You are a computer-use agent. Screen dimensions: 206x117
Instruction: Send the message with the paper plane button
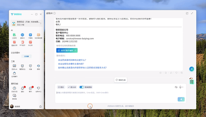click(x=181, y=99)
